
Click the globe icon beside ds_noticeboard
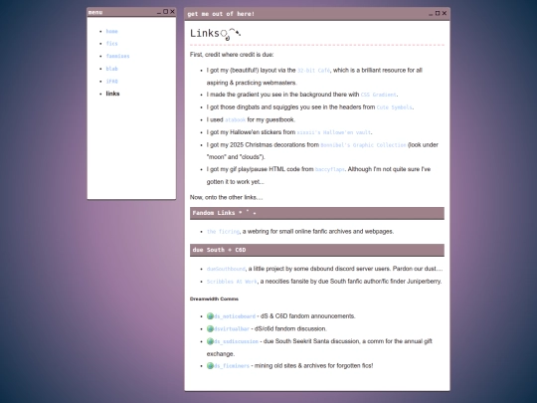pos(210,316)
